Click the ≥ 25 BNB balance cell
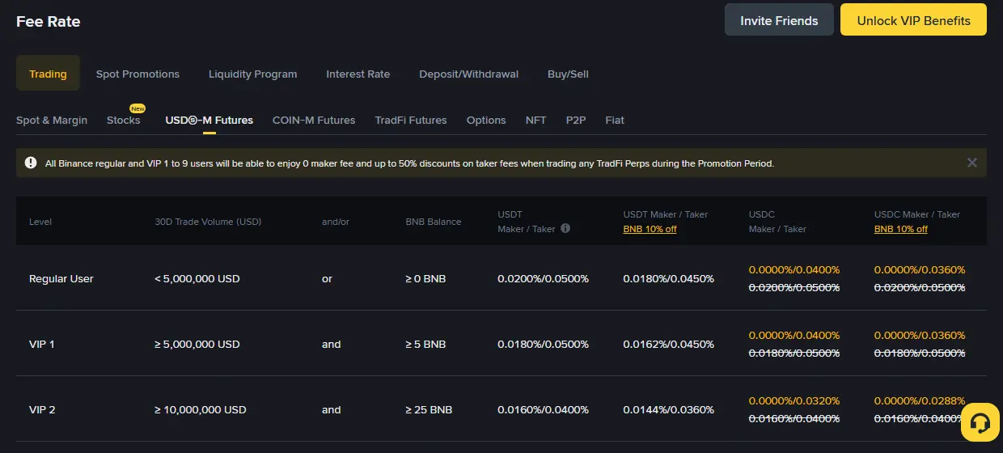The image size is (1003, 453). point(429,409)
